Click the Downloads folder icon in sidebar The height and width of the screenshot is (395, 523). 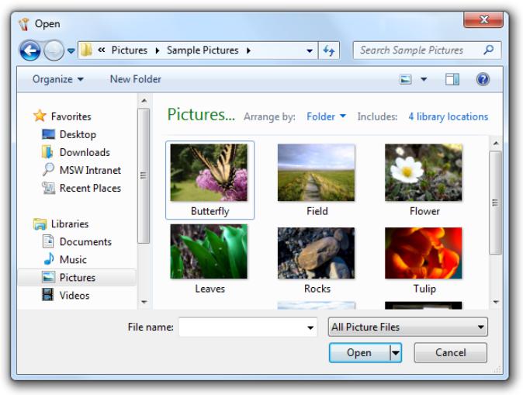click(x=47, y=152)
